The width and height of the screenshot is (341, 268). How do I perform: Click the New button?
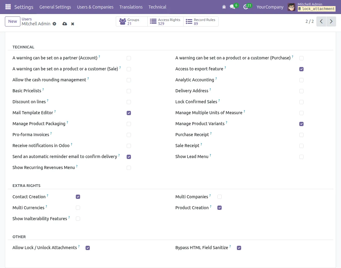12,21
